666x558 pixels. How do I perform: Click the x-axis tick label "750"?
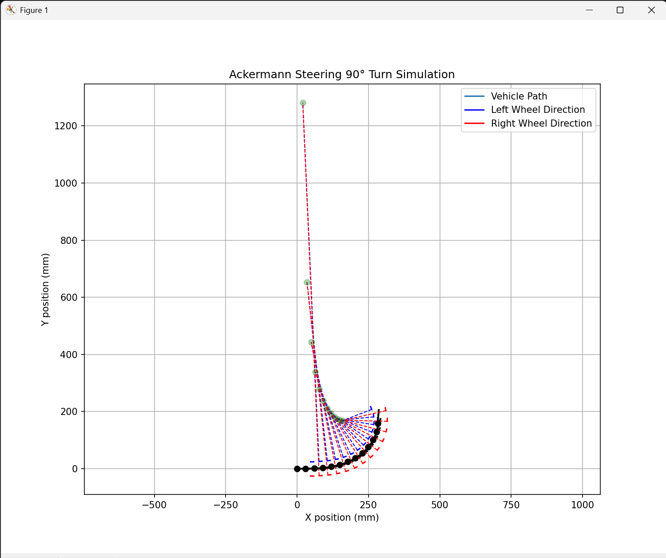[511, 505]
